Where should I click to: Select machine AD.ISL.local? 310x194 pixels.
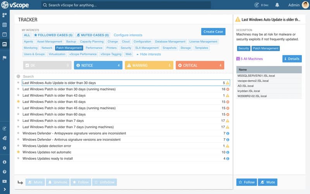[269, 86]
